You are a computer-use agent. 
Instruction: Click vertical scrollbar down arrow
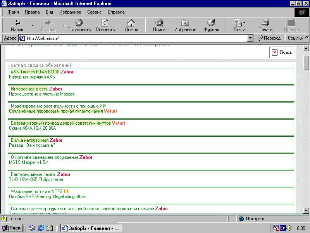pos(306,210)
